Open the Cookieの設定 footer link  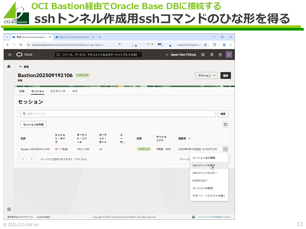coord(44,217)
